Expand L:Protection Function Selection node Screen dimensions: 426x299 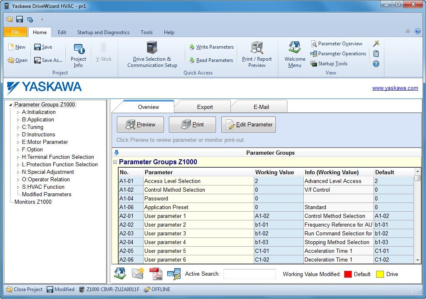point(18,165)
